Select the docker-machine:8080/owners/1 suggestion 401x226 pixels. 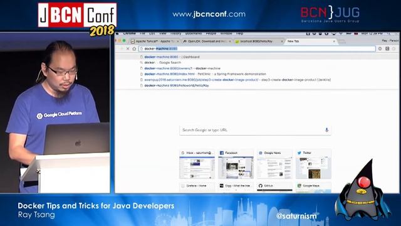(x=257, y=68)
